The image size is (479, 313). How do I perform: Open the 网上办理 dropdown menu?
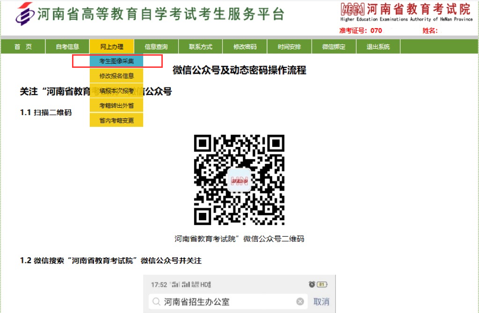point(112,47)
